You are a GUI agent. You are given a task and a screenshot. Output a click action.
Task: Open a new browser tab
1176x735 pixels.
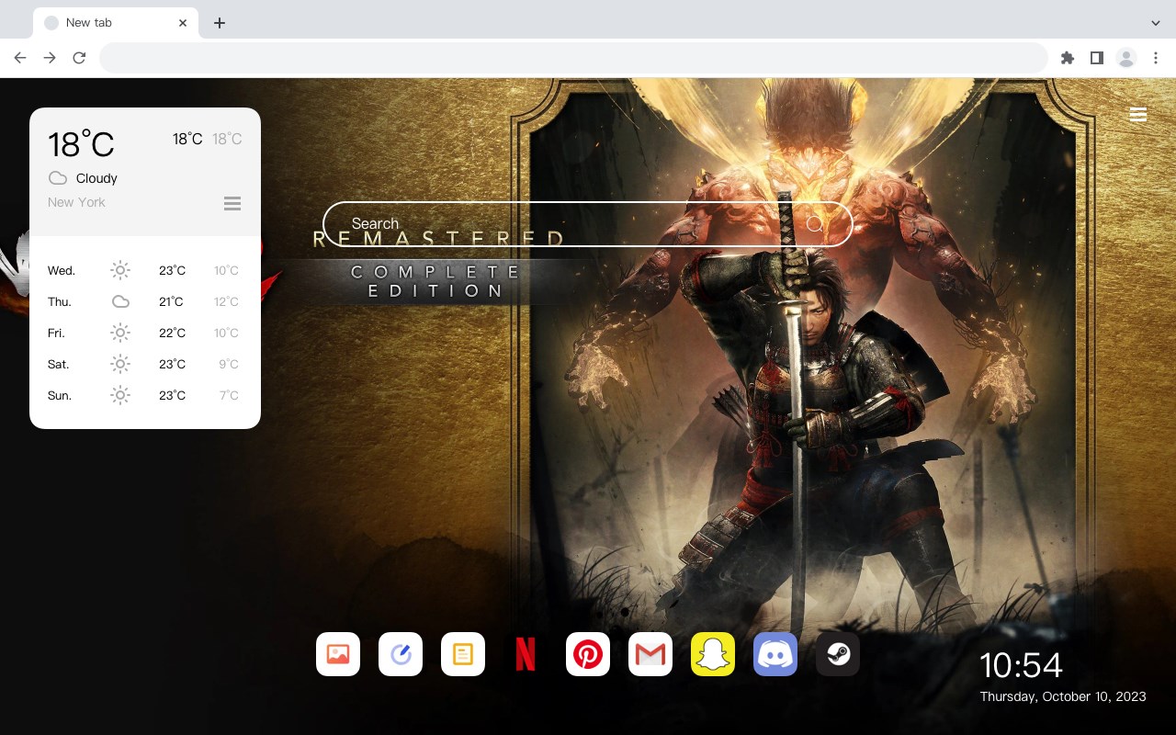point(219,23)
